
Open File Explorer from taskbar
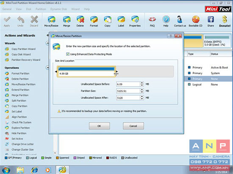[x=20, y=170]
